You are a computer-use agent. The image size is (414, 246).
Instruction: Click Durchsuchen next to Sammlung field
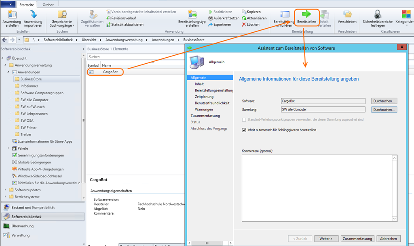point(384,109)
